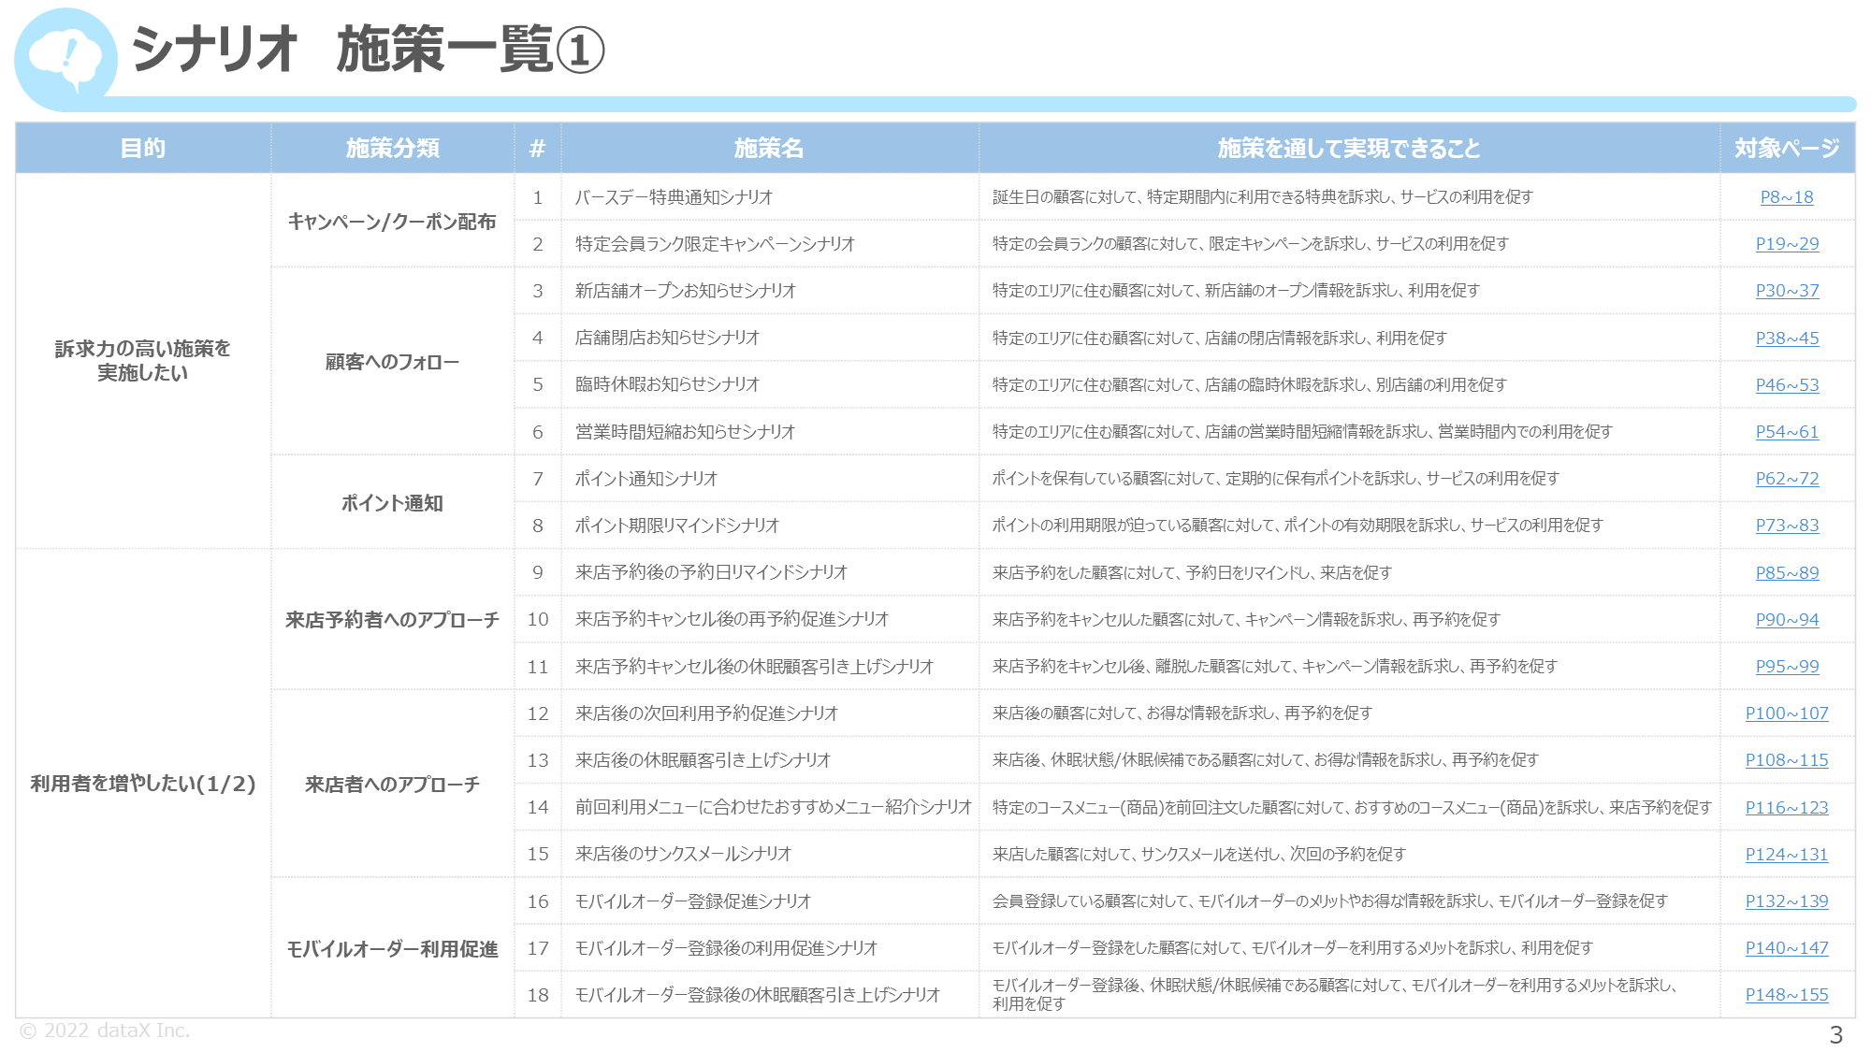Click the P132~139 link
The image size is (1871, 1052).
1787,901
